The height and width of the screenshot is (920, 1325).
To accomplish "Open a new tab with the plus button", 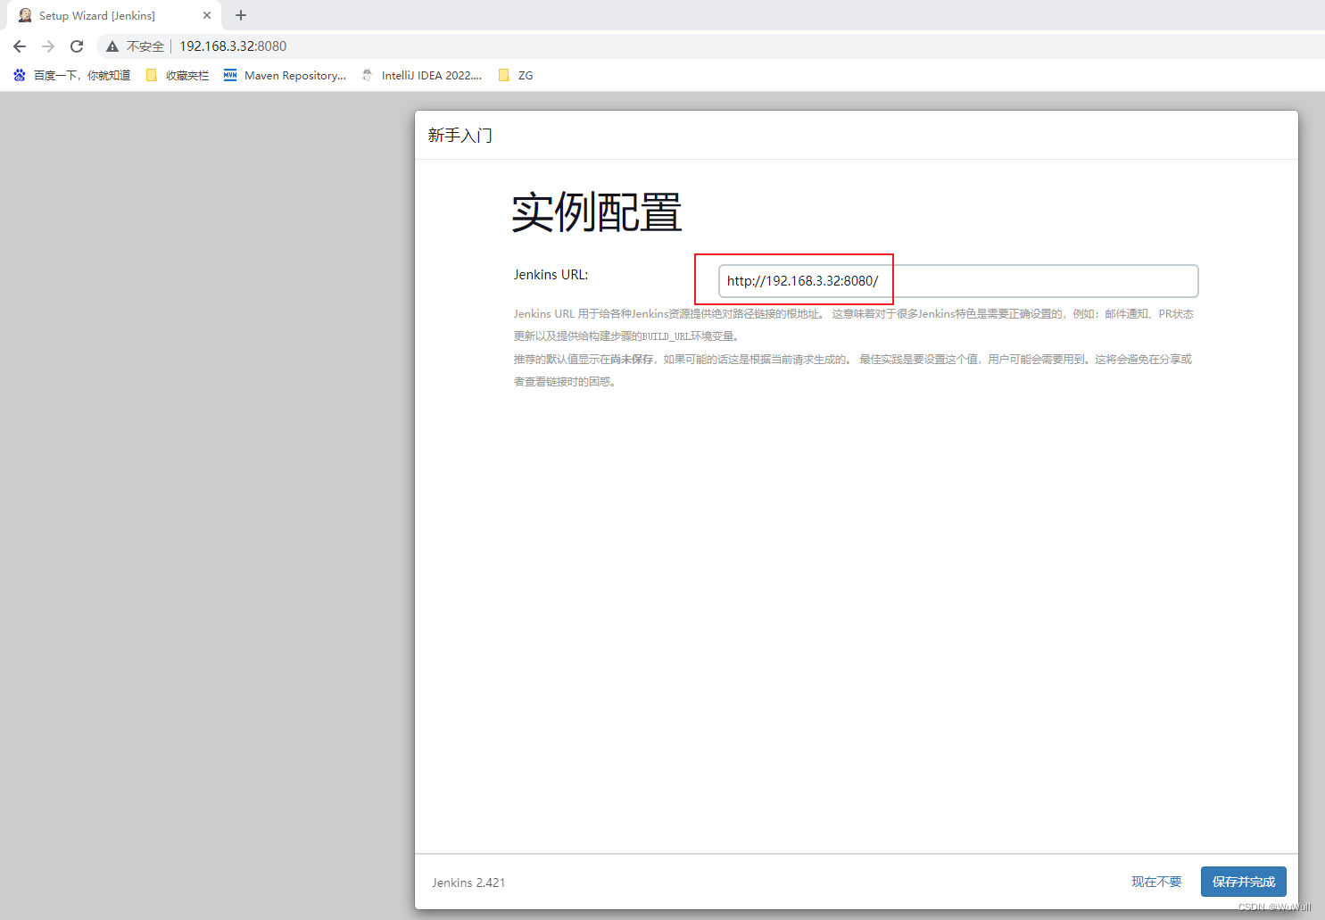I will pos(241,15).
